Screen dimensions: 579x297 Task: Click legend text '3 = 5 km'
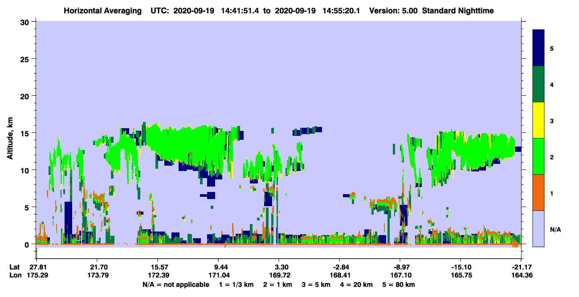(x=317, y=285)
